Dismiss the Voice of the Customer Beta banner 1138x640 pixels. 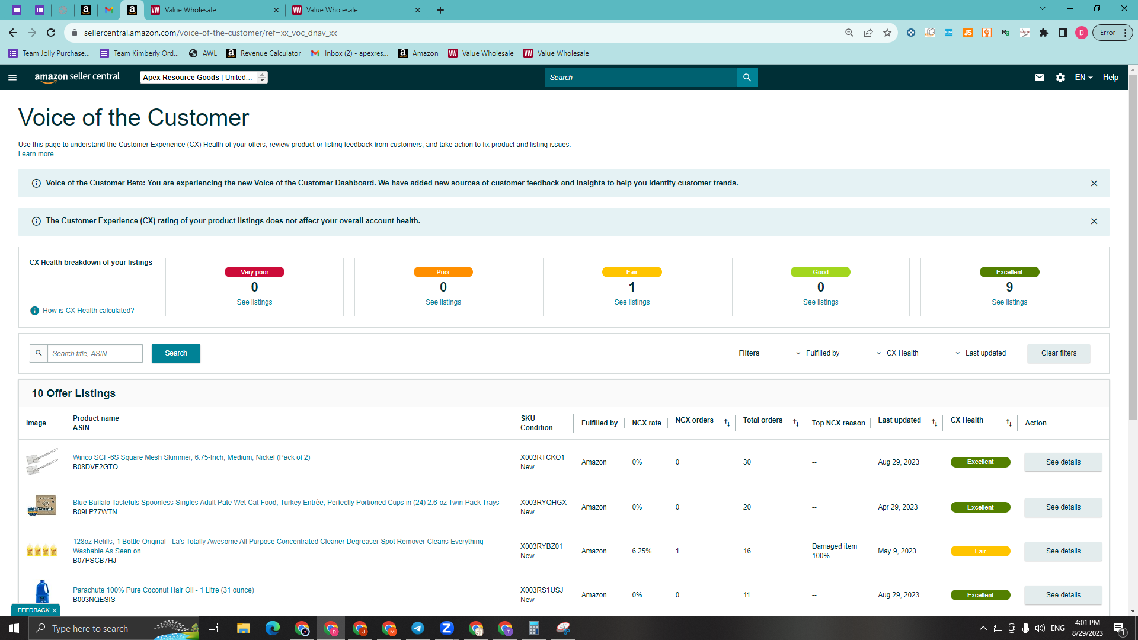pyautogui.click(x=1094, y=184)
